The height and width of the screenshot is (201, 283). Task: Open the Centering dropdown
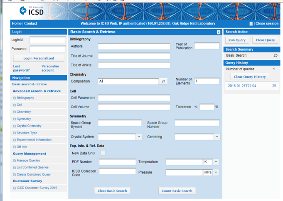click(217, 137)
